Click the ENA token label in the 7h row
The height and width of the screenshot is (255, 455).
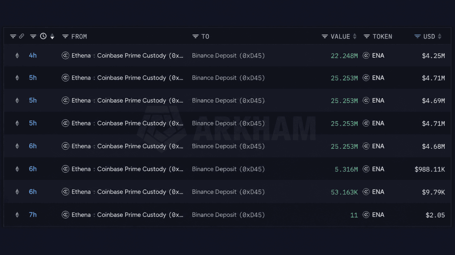click(378, 215)
